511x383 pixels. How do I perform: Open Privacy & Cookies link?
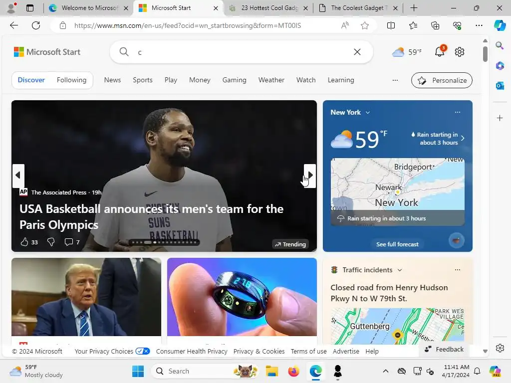click(259, 352)
